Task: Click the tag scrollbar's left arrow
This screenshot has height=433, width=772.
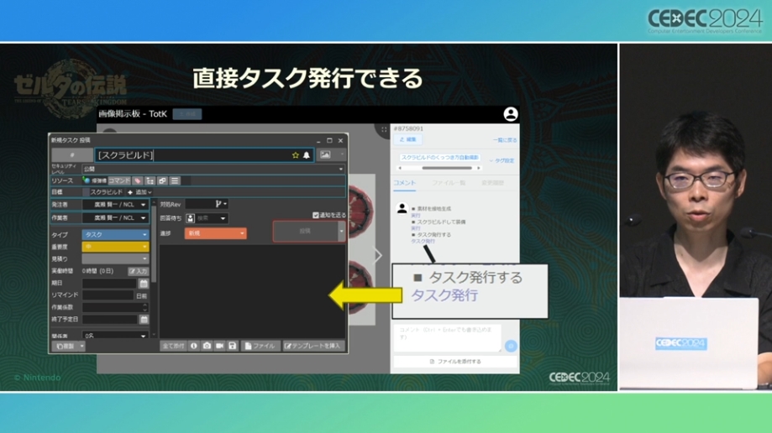Action: click(x=400, y=169)
